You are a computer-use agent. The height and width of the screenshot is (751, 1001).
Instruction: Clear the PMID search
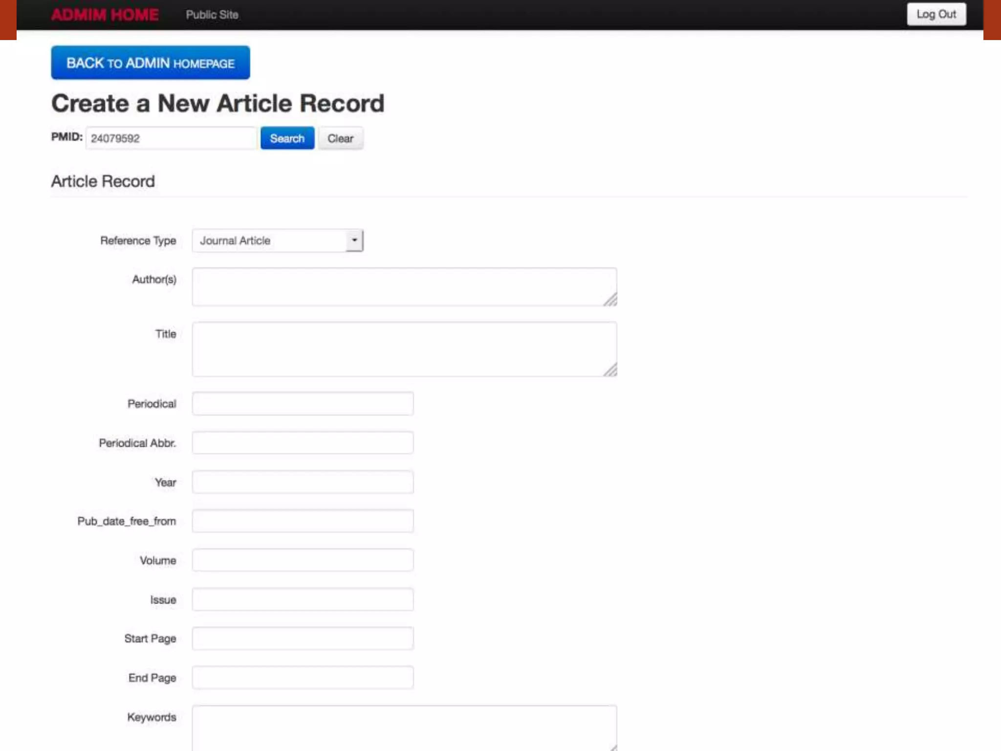pos(341,138)
